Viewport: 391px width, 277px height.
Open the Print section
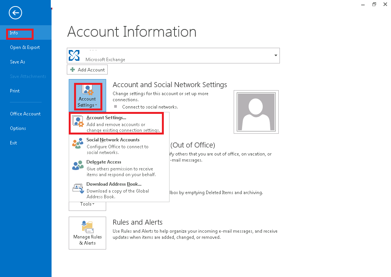coord(15,91)
